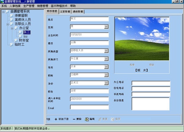Viewport: 184px width, 132px height.
Task: Collapse the 在职位人员 tree branch
Action: tap(8, 25)
